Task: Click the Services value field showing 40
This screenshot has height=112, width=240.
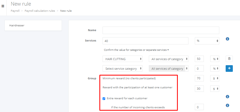Action: (x=145, y=41)
